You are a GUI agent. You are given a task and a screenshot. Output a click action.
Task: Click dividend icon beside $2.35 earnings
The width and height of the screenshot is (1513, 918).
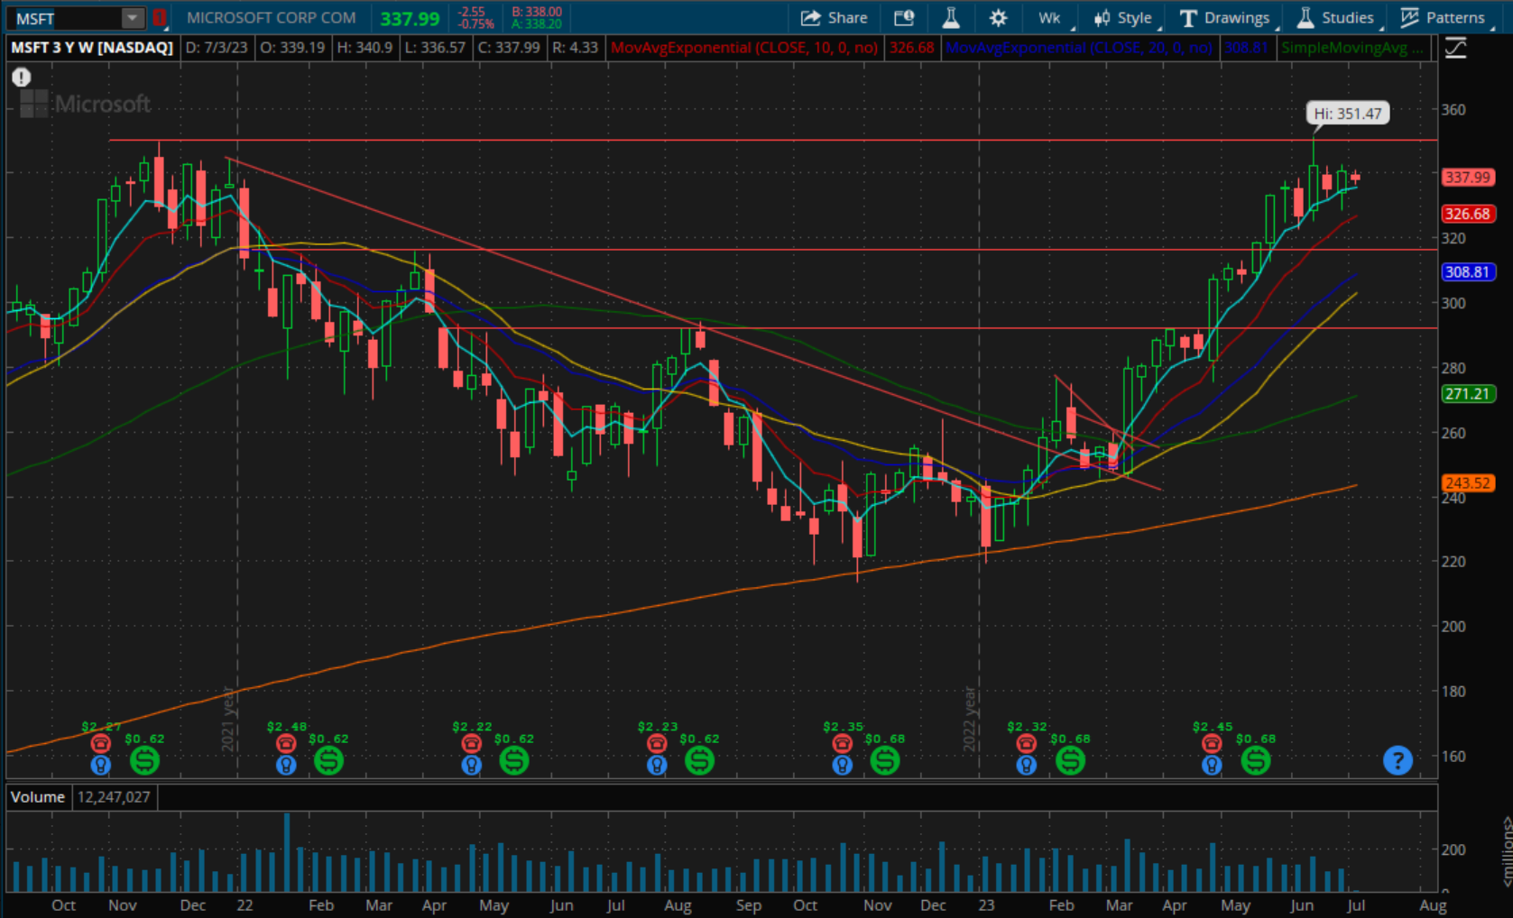point(885,761)
